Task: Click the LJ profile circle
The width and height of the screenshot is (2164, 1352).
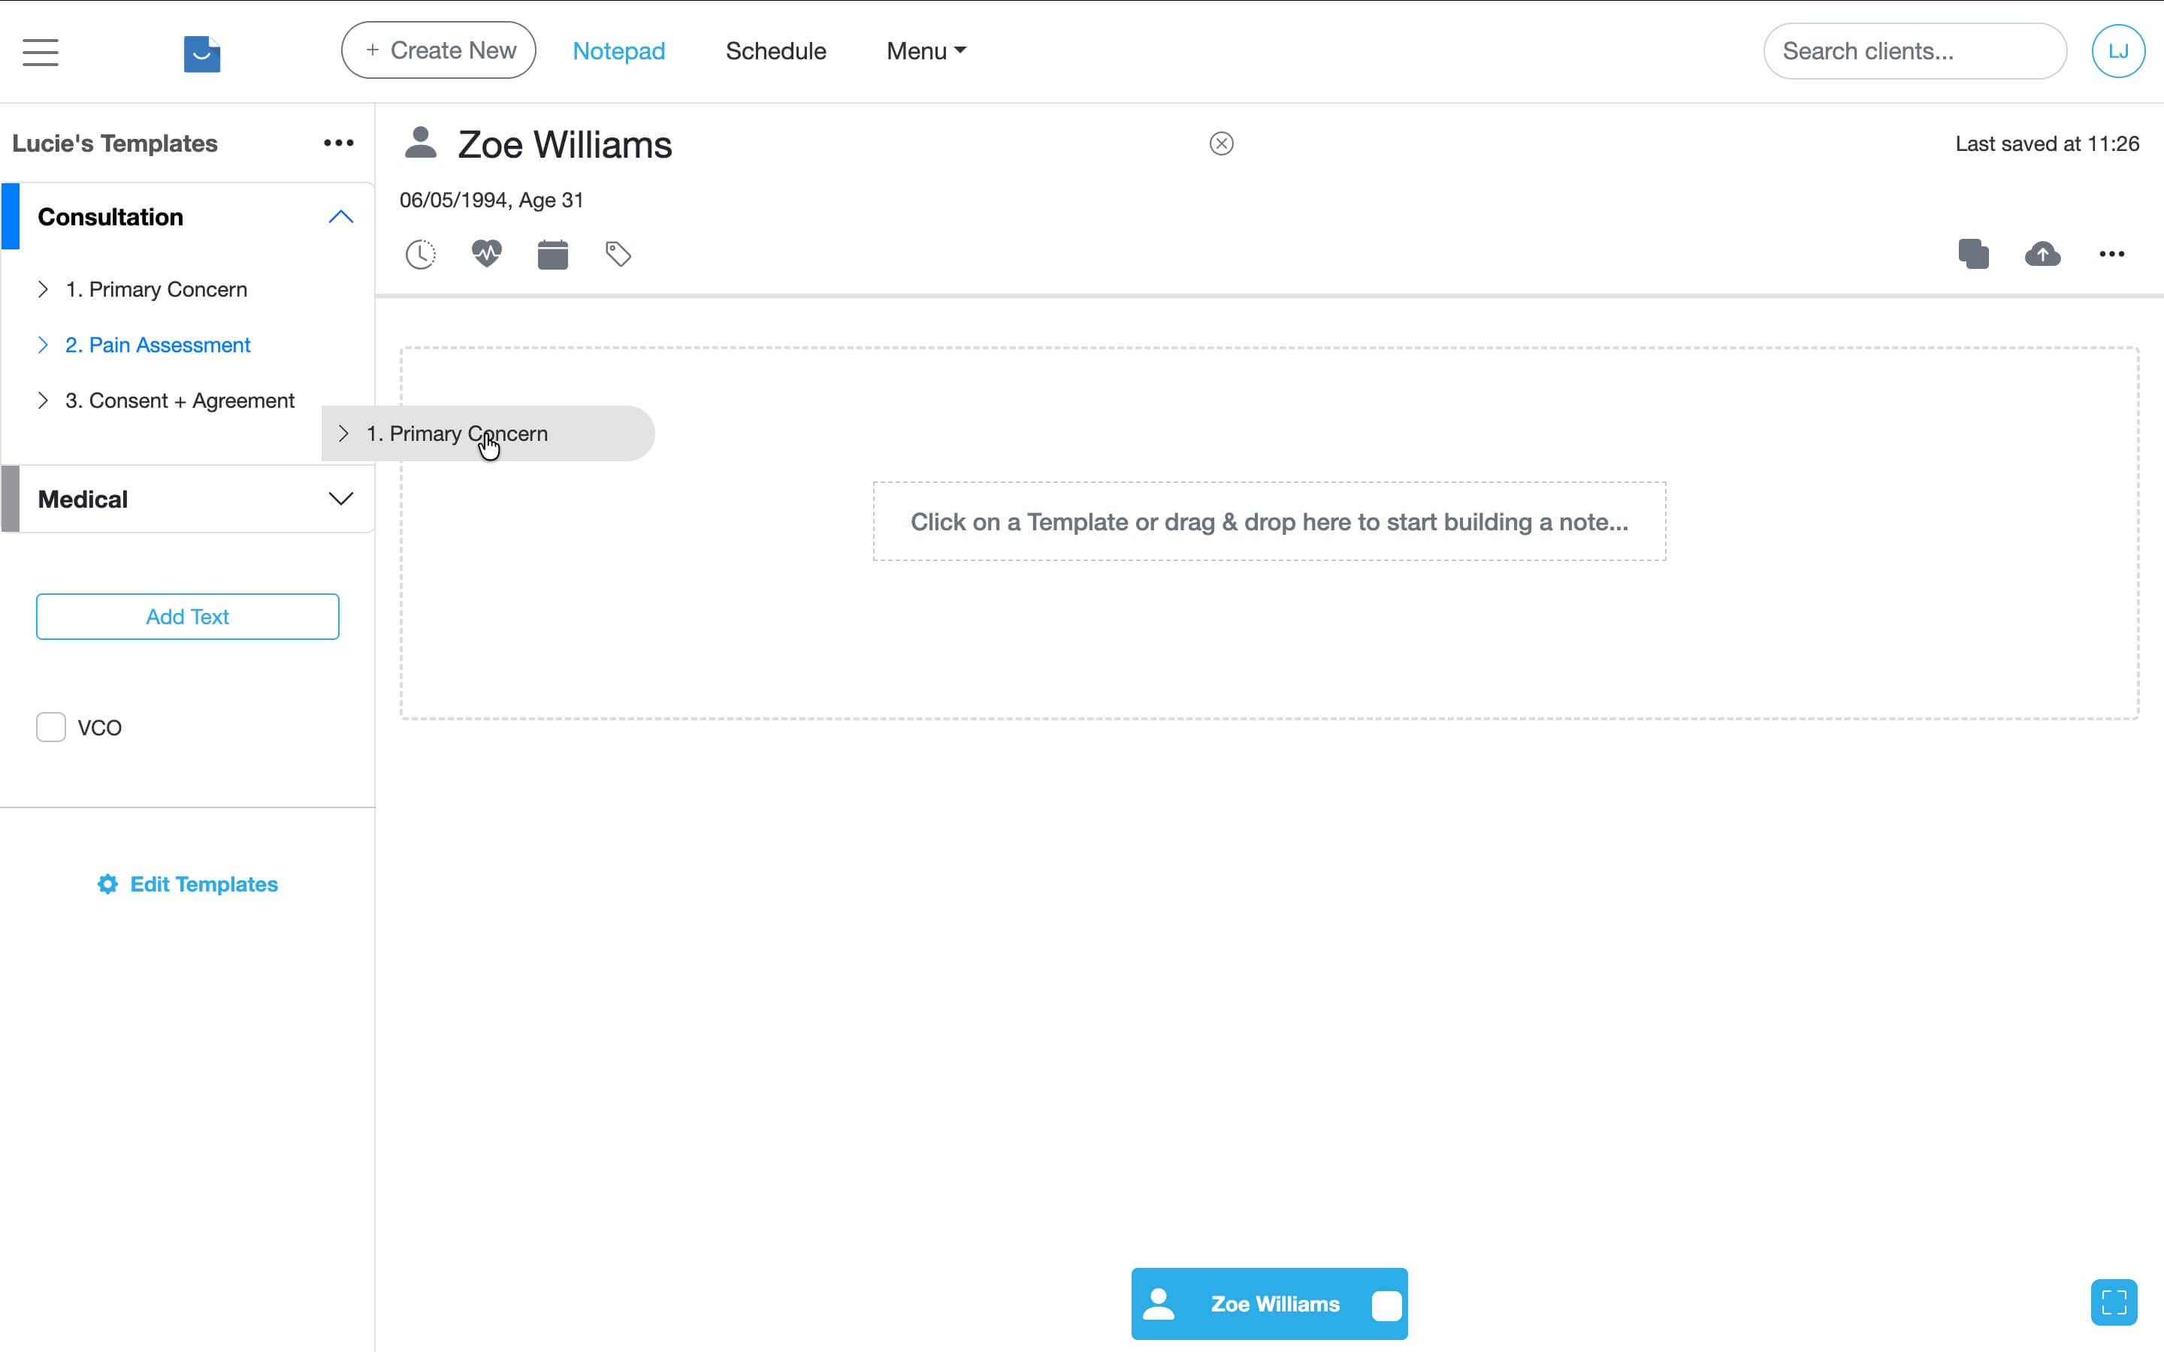Action: [2118, 51]
